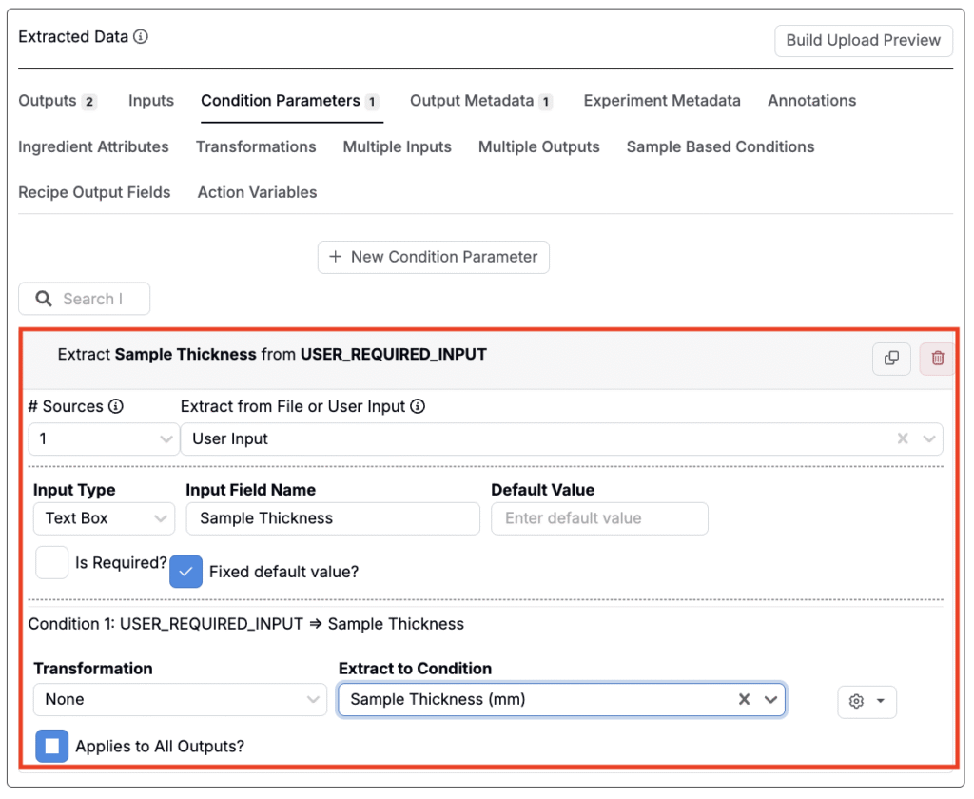Clear the User Input selection with X
Screen dimensions: 974x799
pos(903,438)
